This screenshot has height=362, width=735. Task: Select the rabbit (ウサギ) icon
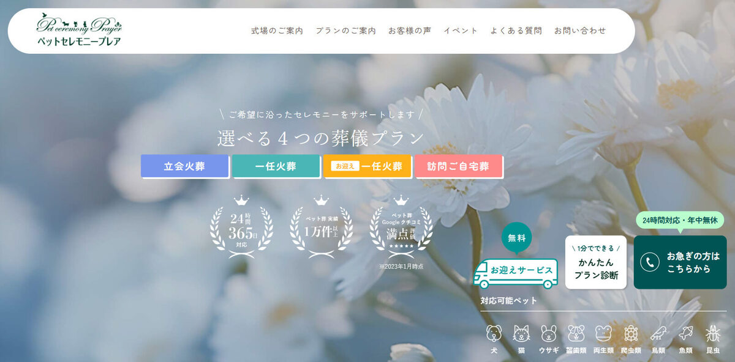pos(548,334)
